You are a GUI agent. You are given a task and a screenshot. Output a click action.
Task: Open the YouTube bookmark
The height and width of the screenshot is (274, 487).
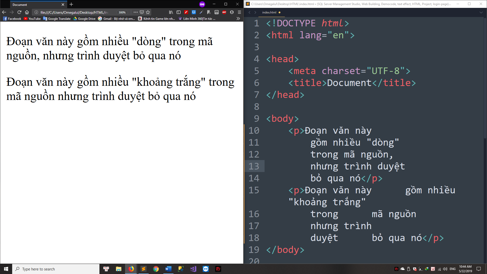pyautogui.click(x=32, y=19)
